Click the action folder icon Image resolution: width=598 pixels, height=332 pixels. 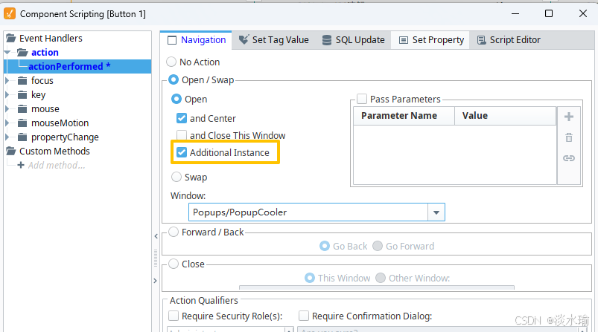[x=22, y=52]
